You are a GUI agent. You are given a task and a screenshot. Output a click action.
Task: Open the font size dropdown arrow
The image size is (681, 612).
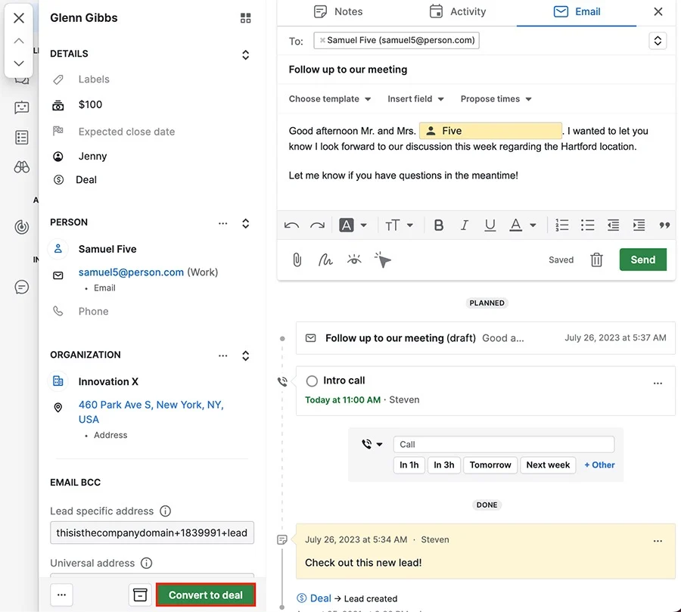(409, 225)
